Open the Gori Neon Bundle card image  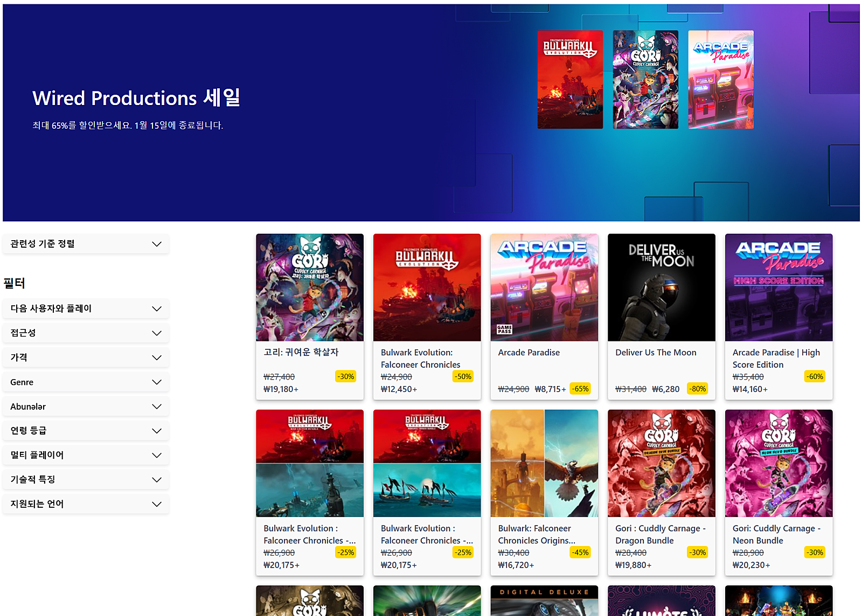(x=779, y=464)
